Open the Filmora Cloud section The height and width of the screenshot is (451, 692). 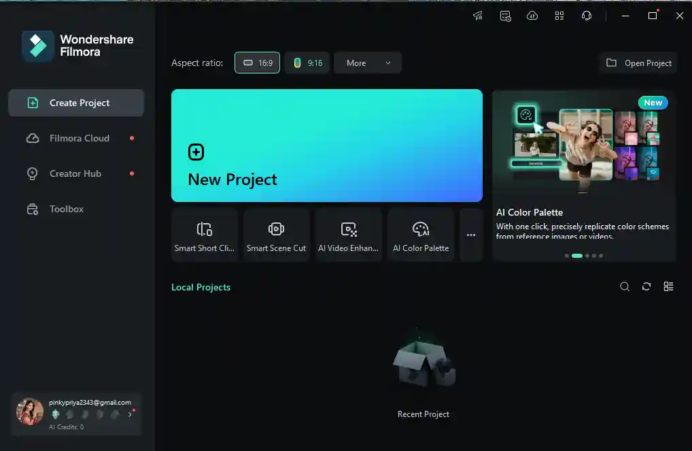76,138
